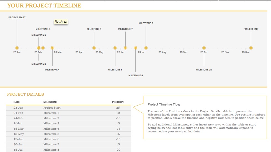Select the PROJECT END chart label
The height and width of the screenshot is (152, 271).
(251, 29)
